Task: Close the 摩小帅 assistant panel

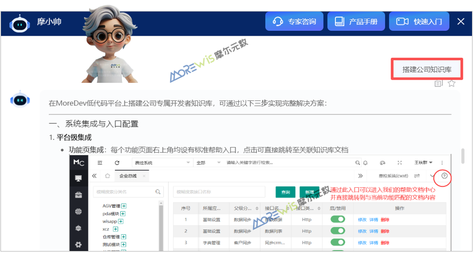Action: (460, 22)
